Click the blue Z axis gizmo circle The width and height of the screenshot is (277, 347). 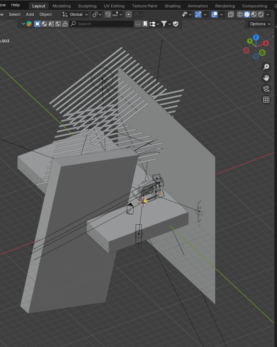coord(256,38)
